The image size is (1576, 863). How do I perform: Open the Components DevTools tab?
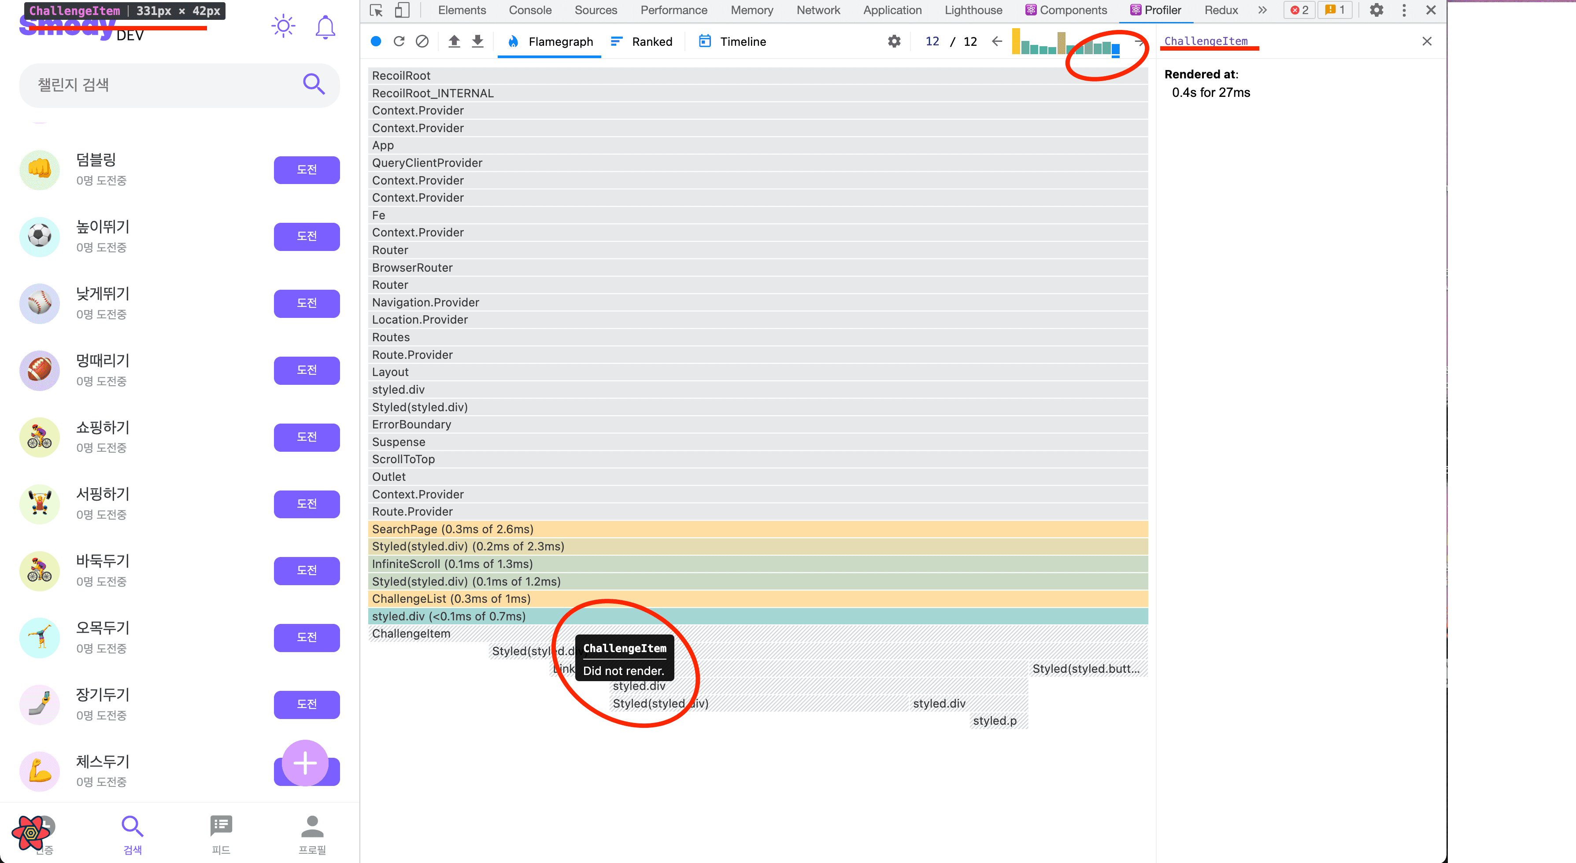pos(1066,10)
